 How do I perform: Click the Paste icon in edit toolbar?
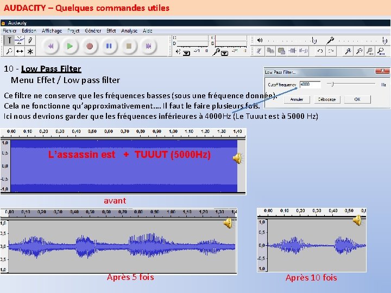point(281,51)
